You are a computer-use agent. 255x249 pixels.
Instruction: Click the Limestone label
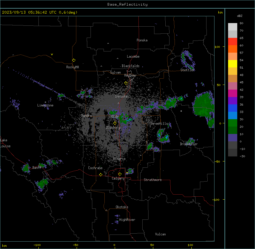click(x=45, y=105)
